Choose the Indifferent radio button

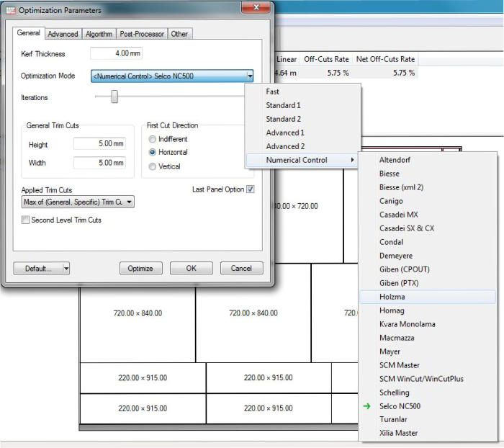tap(152, 139)
